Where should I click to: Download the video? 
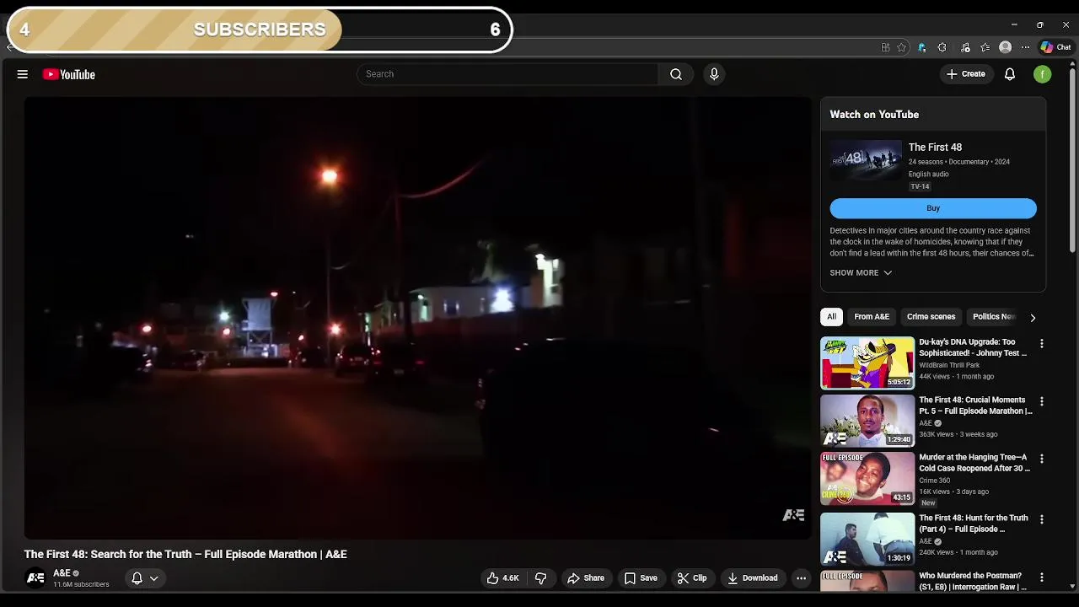[x=753, y=578]
